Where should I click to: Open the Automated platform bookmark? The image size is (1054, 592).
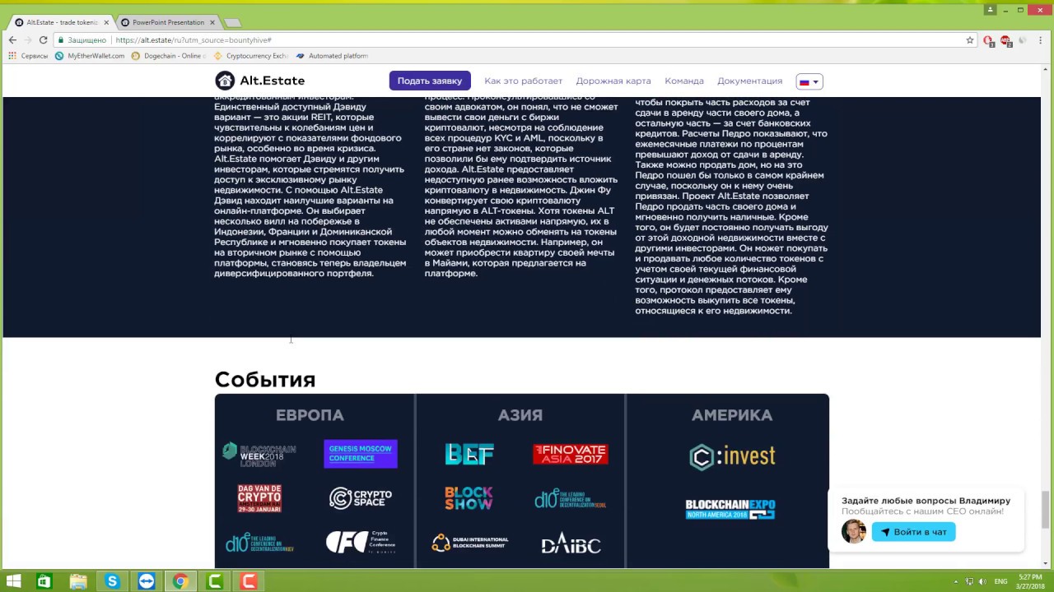pos(332,56)
